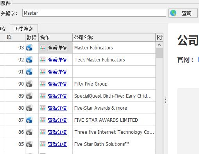Screen dimensions: 199x154
Task: Click the globe data icon for ID 92
Action: click(29, 59)
